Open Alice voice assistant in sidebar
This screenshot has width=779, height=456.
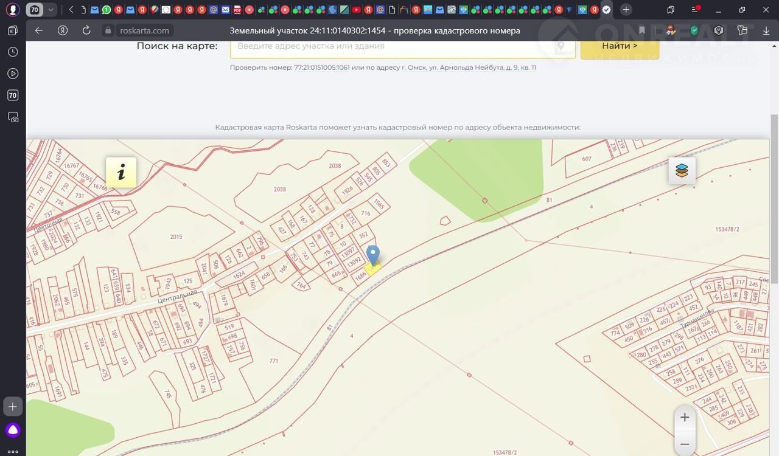[x=13, y=430]
